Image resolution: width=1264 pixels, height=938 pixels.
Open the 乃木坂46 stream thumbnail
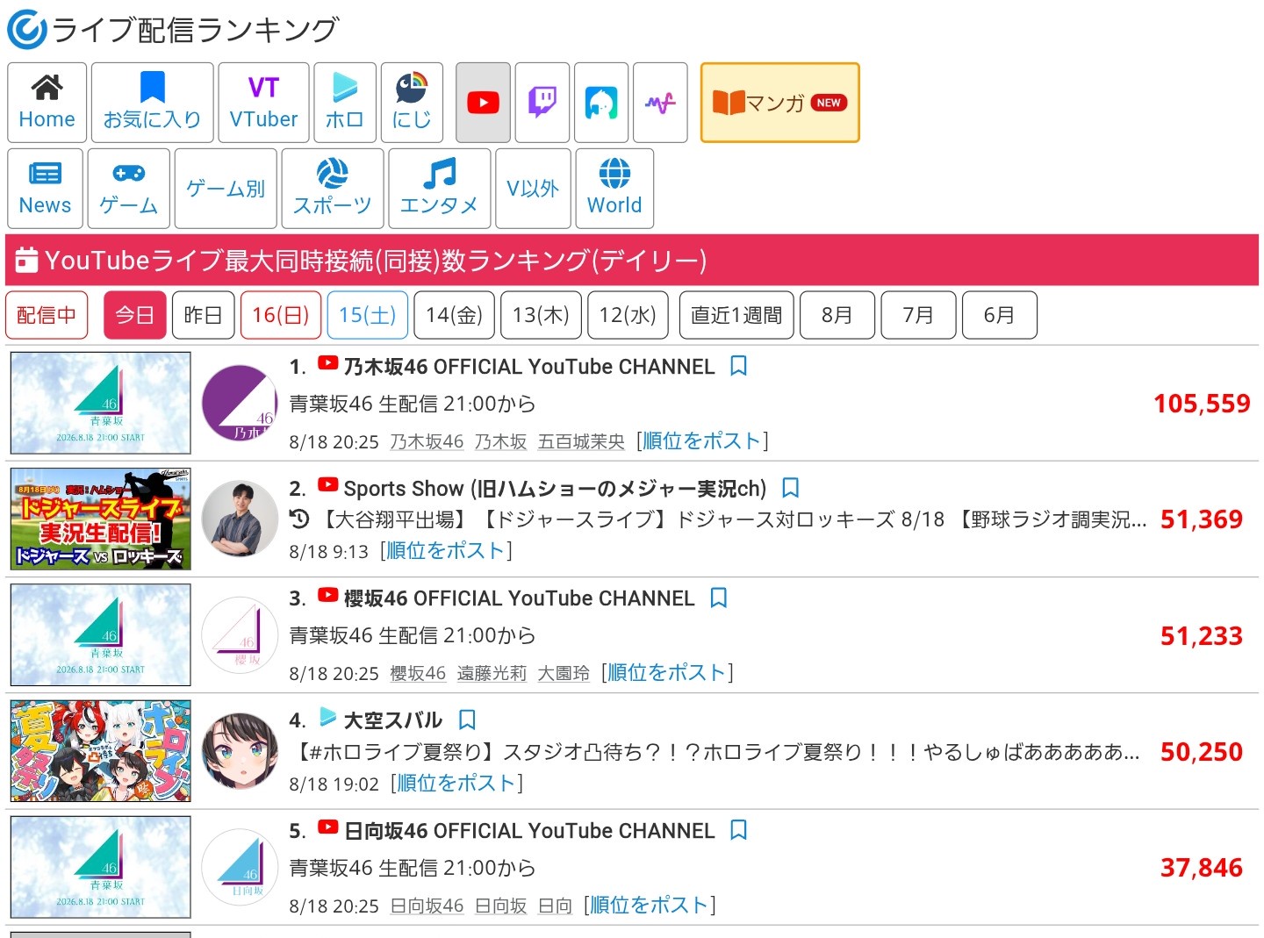pyautogui.click(x=101, y=403)
